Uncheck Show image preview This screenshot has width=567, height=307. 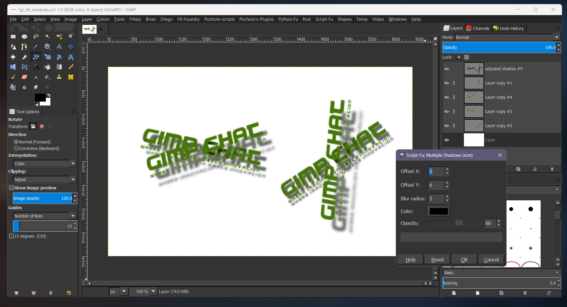tap(12, 188)
